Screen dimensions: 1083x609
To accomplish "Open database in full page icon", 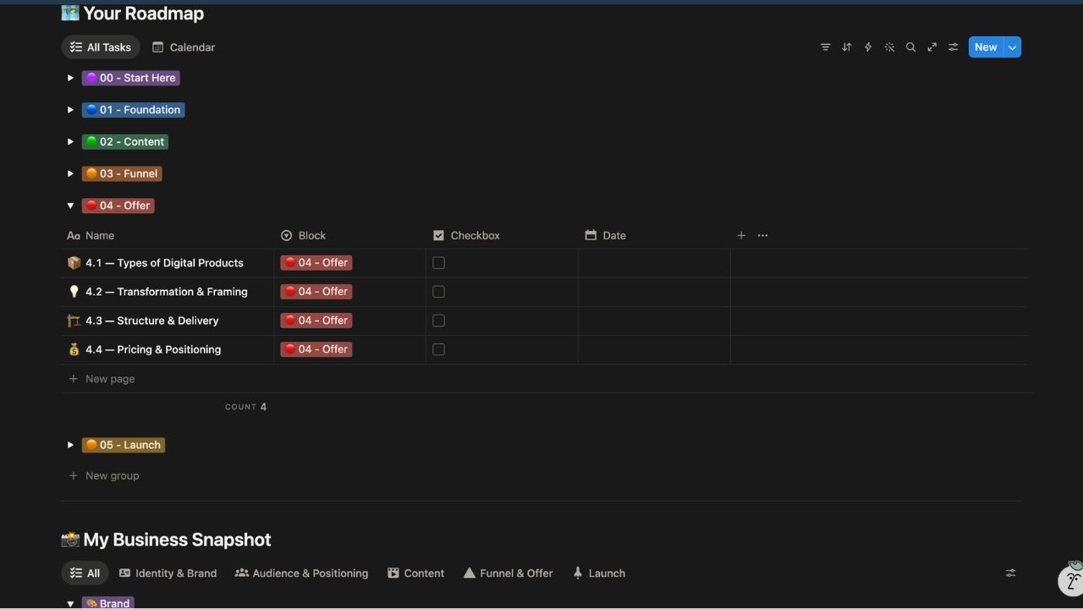I will [x=932, y=47].
